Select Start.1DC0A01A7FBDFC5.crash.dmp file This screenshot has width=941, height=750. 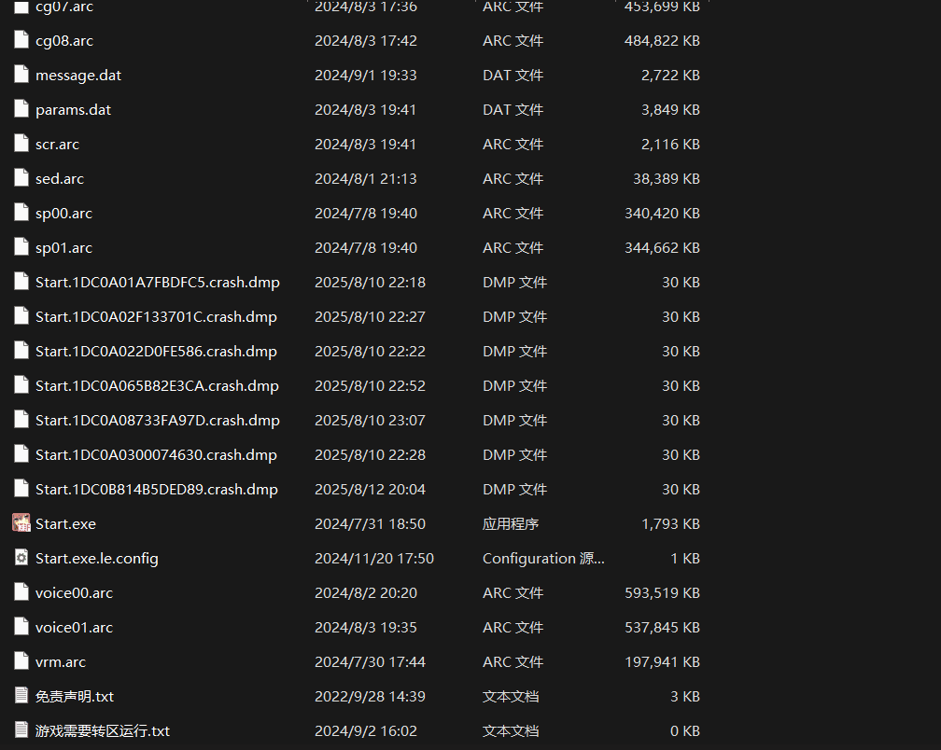pos(157,282)
